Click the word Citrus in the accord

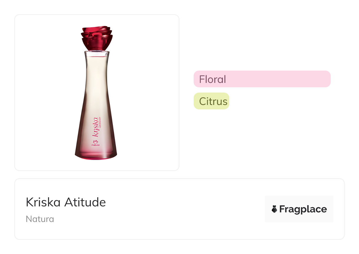pyautogui.click(x=213, y=101)
